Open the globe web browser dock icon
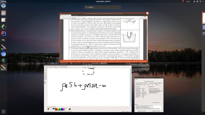Screen dimensions: 205x115 (x=4, y=61)
